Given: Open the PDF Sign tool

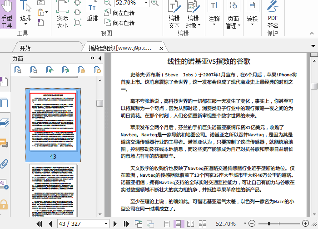Looking at the screenshot, I should pyautogui.click(x=273, y=15).
